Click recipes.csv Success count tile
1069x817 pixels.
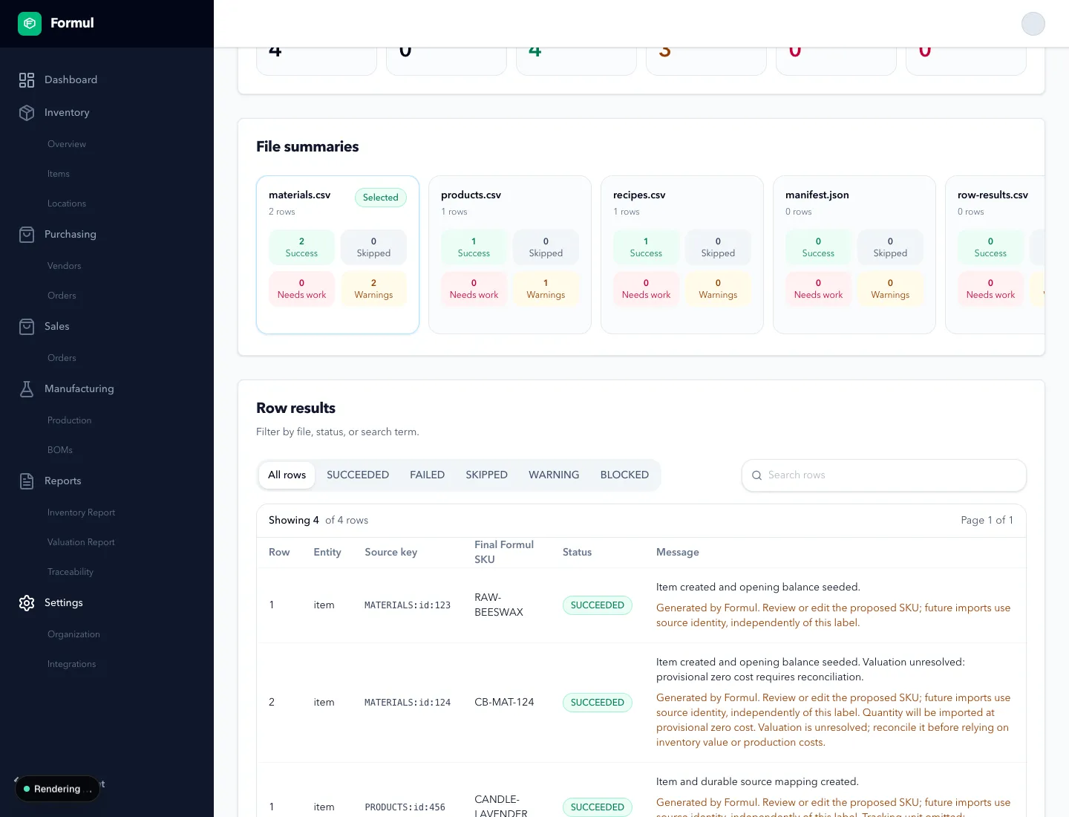tap(646, 247)
